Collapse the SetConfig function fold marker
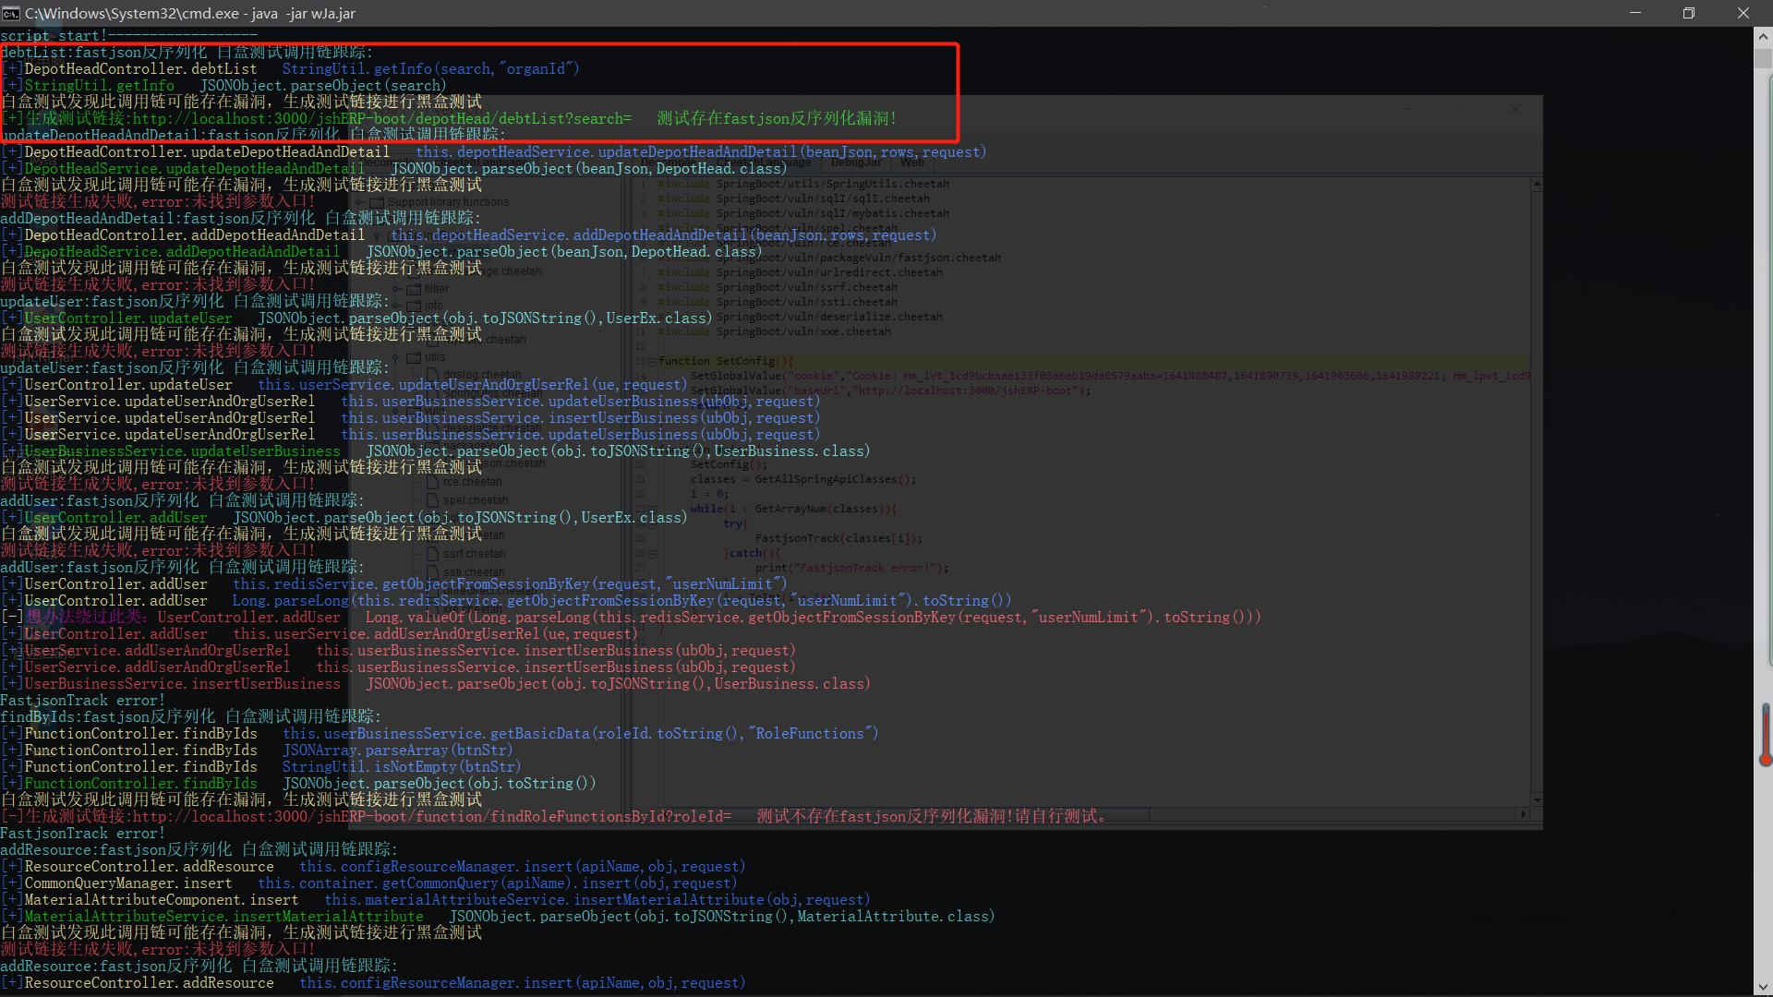 click(x=652, y=362)
